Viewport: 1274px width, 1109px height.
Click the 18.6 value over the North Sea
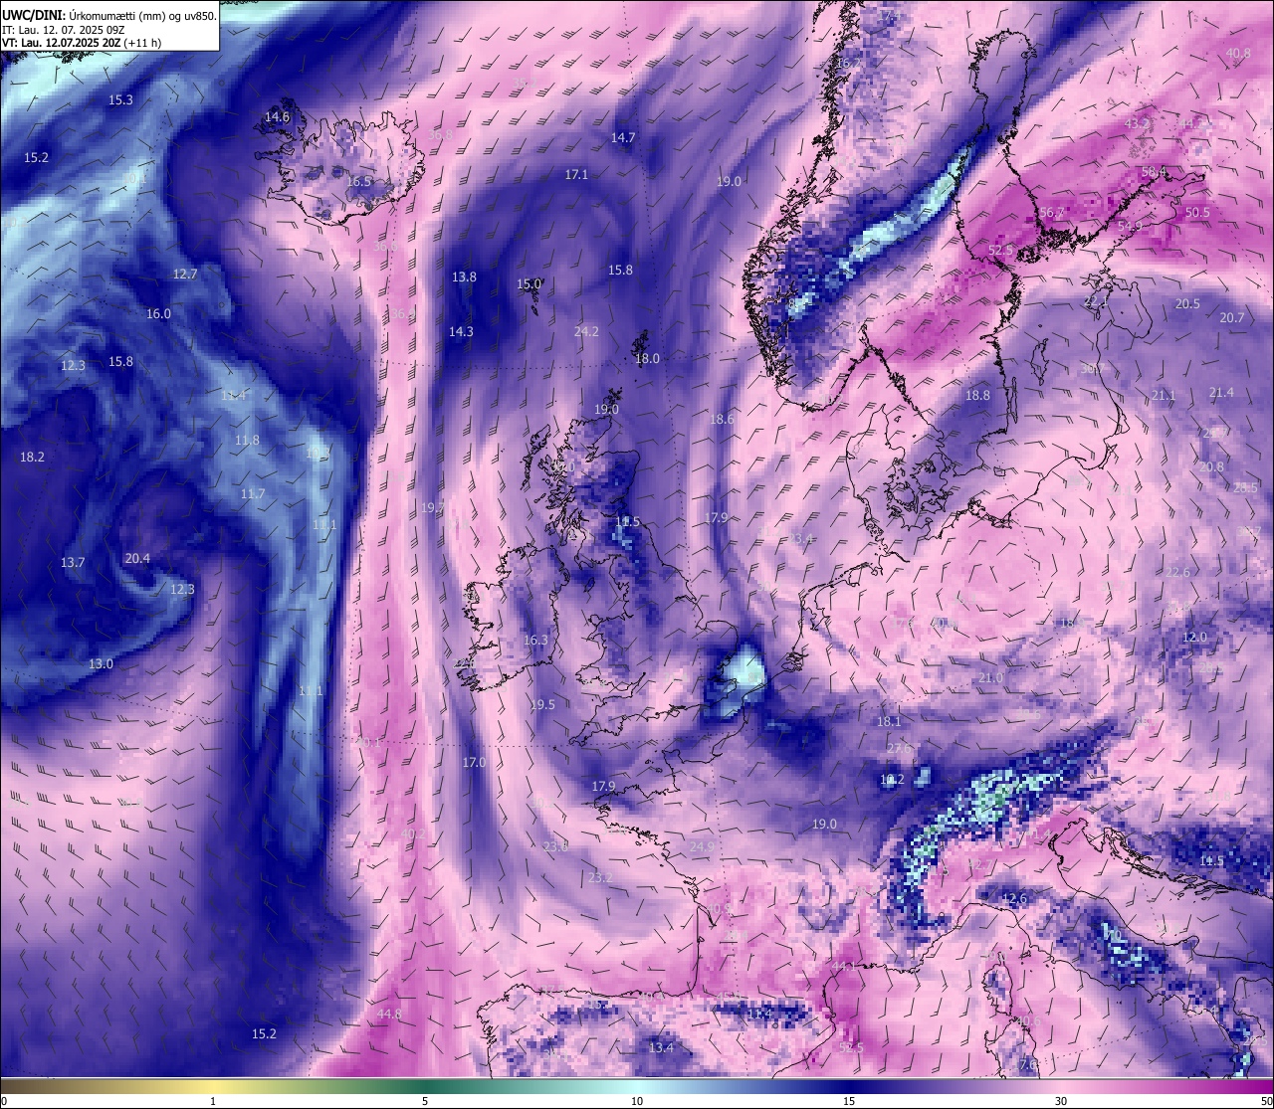pos(722,419)
